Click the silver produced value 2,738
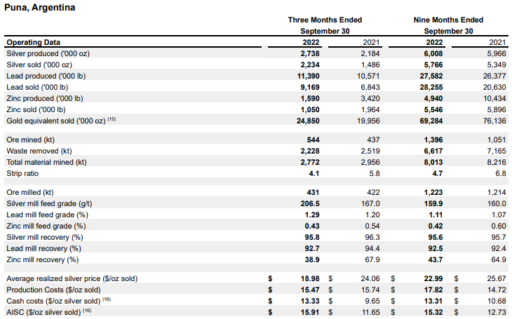The height and width of the screenshot is (319, 512). coord(310,53)
